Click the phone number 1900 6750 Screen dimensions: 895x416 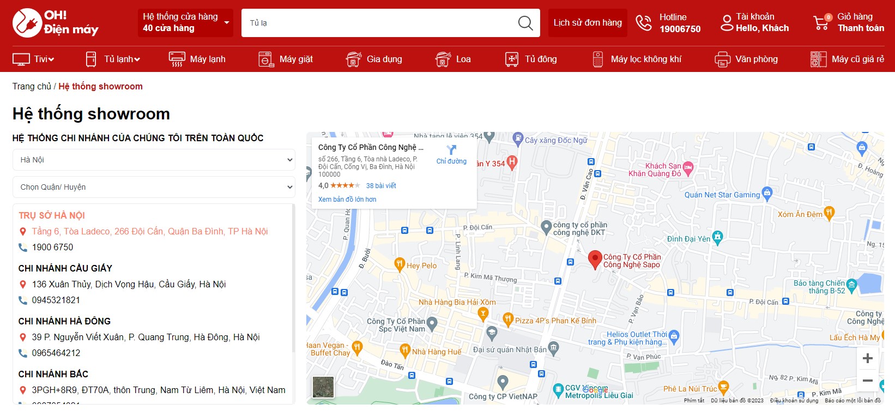tap(52, 248)
